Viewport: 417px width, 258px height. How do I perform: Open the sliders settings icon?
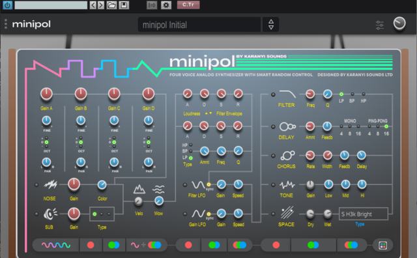coord(379,25)
